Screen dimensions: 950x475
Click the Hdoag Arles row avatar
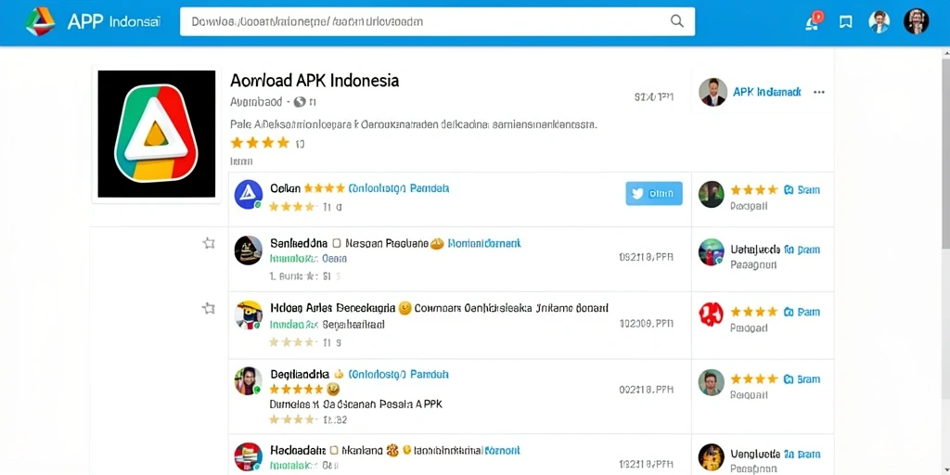coord(249,315)
